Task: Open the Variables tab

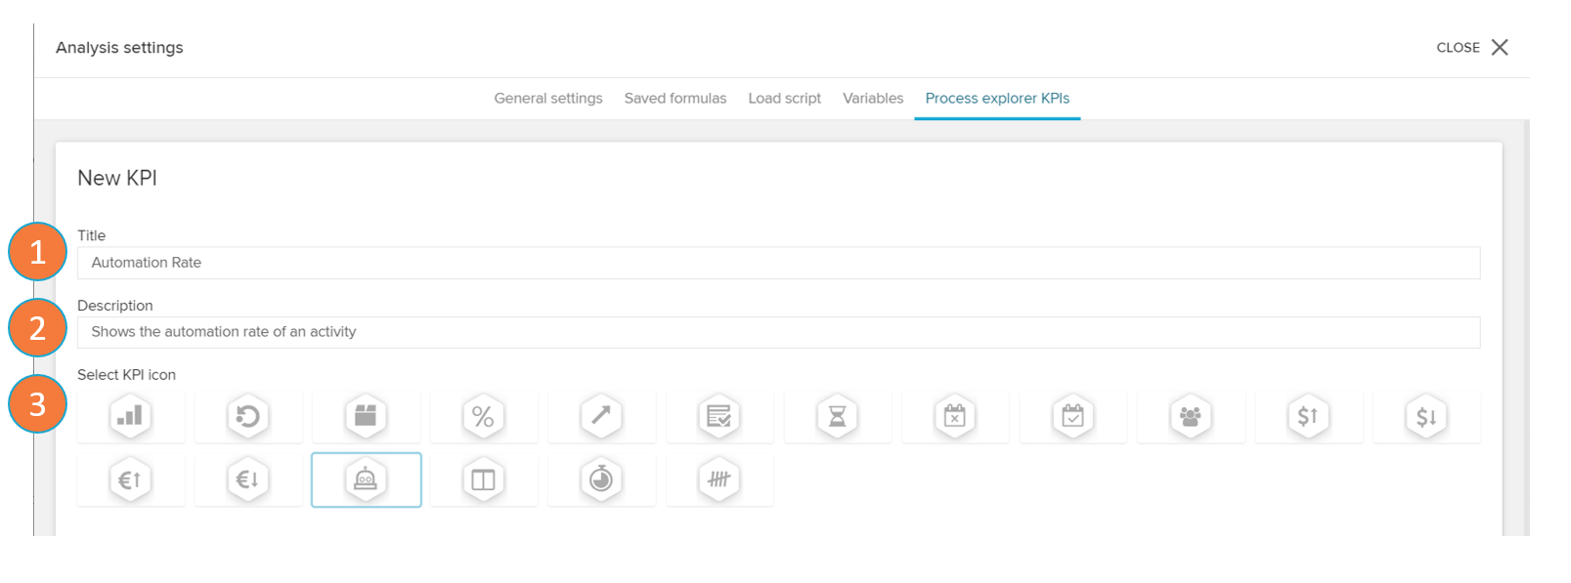Action: (873, 99)
